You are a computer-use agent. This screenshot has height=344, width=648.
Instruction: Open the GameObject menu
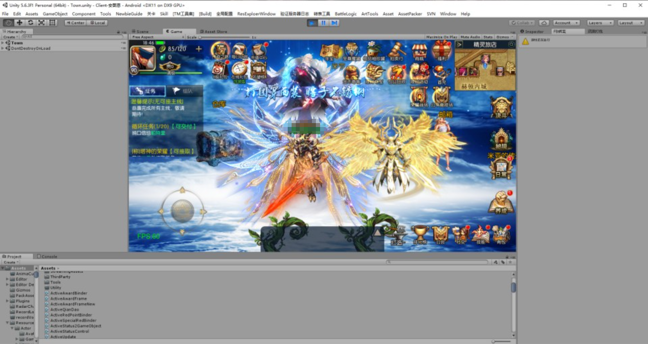coord(55,14)
